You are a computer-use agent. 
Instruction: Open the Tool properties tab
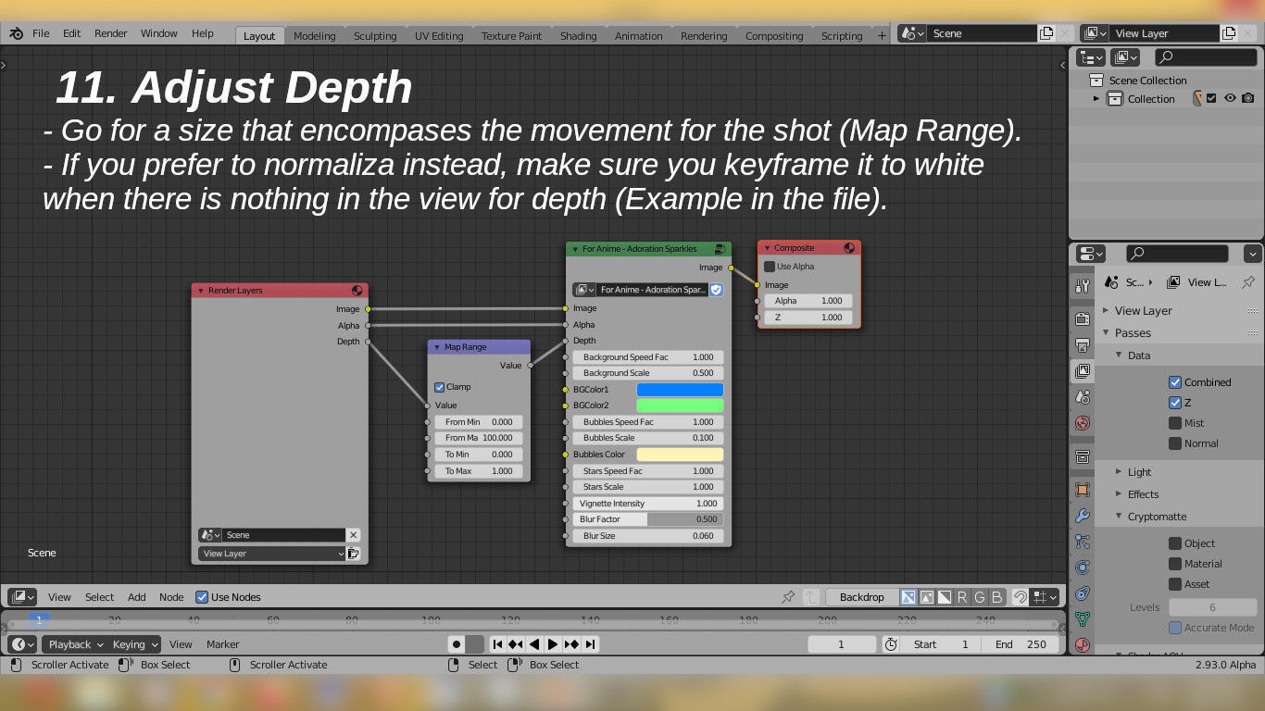click(x=1082, y=286)
